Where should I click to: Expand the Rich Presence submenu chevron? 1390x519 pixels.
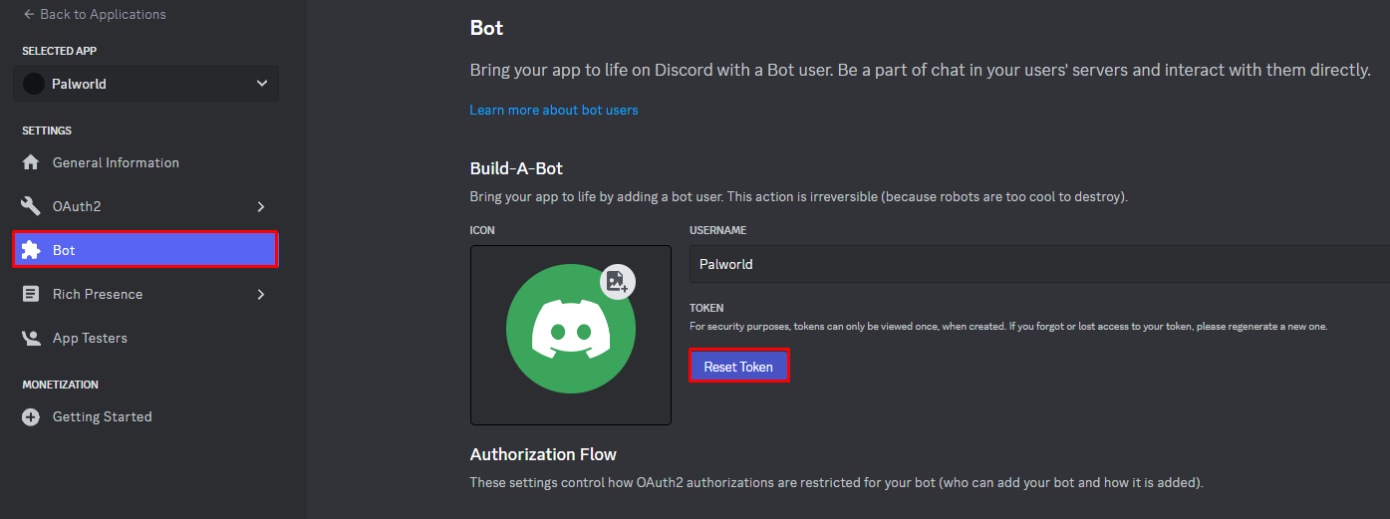261,294
